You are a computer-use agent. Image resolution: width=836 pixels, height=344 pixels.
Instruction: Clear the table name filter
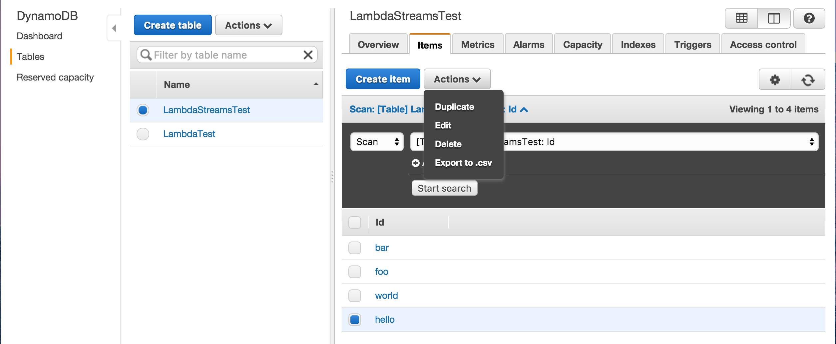coord(308,55)
